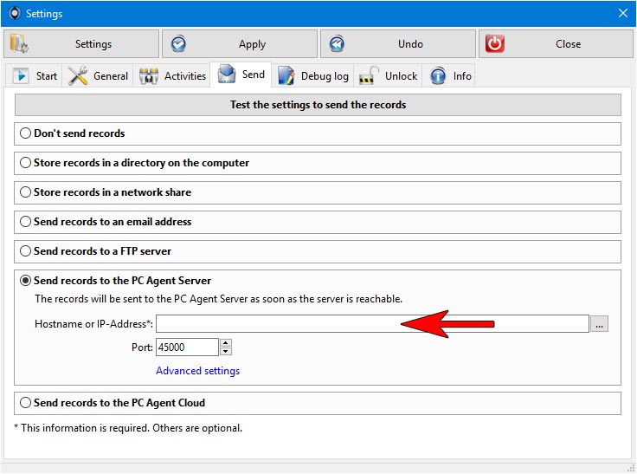Open General tab via wrench icon
Viewport: 637px width, 474px height.
[x=78, y=76]
